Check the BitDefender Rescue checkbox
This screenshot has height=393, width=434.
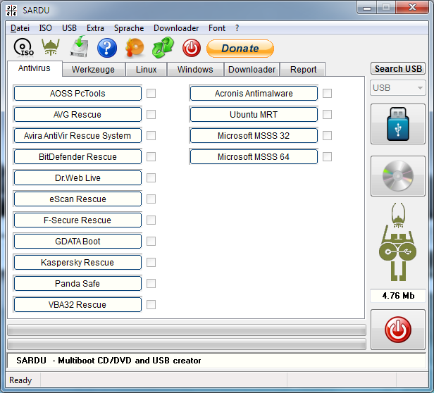point(151,156)
